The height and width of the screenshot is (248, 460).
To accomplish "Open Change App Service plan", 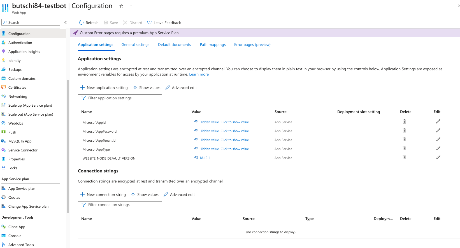I will pyautogui.click(x=28, y=206).
